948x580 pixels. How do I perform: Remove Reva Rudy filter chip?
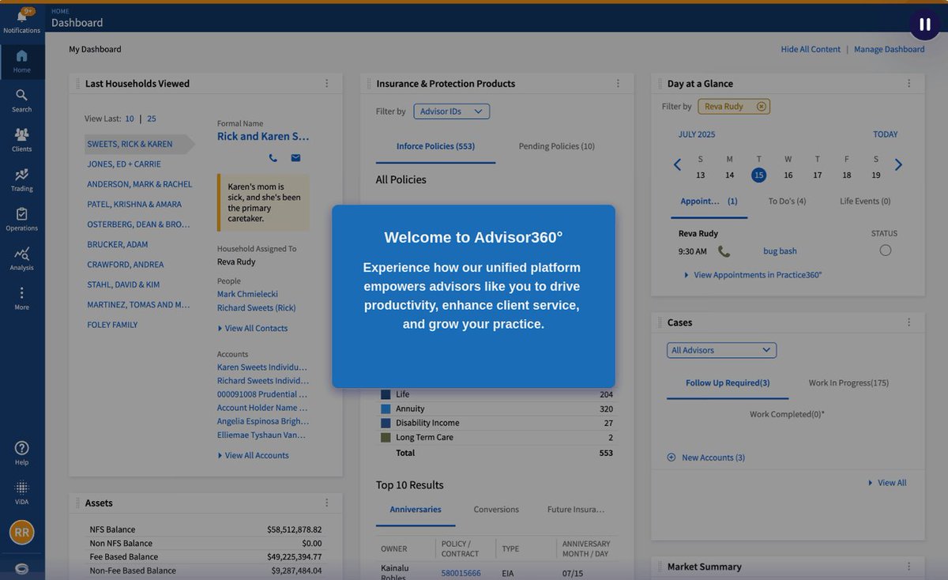(761, 107)
